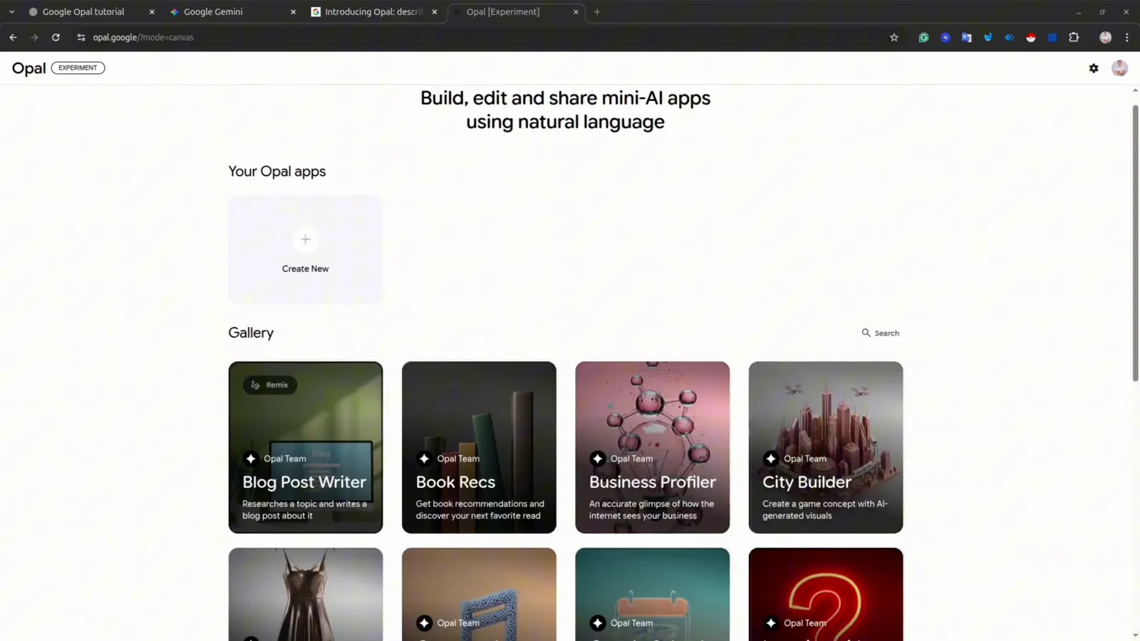Viewport: 1140px width, 641px height.
Task: Click the page vertical scrollbar thumb
Action: point(1135,244)
